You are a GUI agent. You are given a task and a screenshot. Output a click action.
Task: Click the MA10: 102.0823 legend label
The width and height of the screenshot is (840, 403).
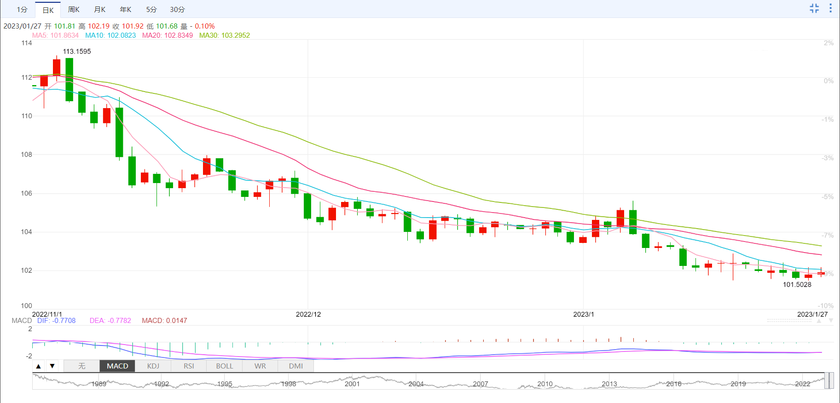pyautogui.click(x=110, y=35)
